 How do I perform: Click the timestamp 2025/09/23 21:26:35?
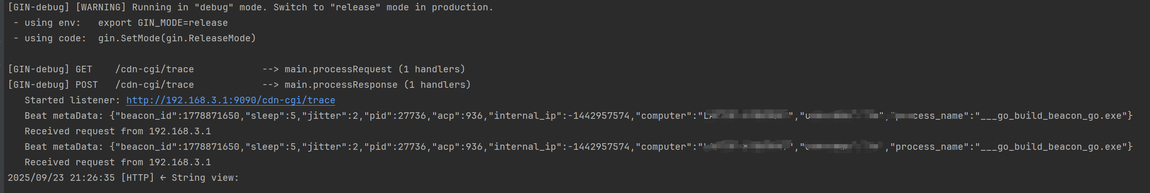click(61, 178)
